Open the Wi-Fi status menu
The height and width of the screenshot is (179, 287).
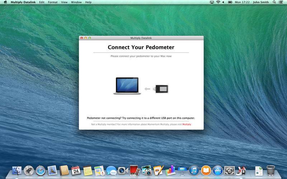(x=218, y=2)
